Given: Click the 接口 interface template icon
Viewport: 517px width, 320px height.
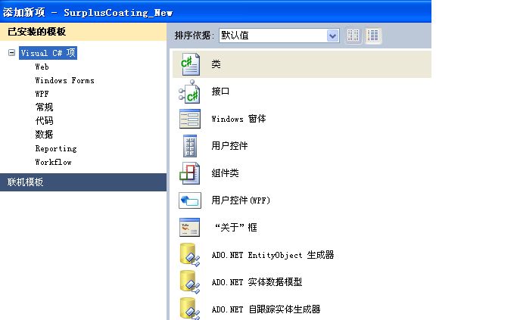Looking at the screenshot, I should pyautogui.click(x=189, y=92).
